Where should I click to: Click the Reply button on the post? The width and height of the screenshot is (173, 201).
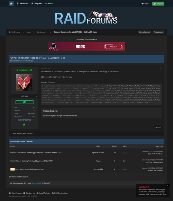158,127
